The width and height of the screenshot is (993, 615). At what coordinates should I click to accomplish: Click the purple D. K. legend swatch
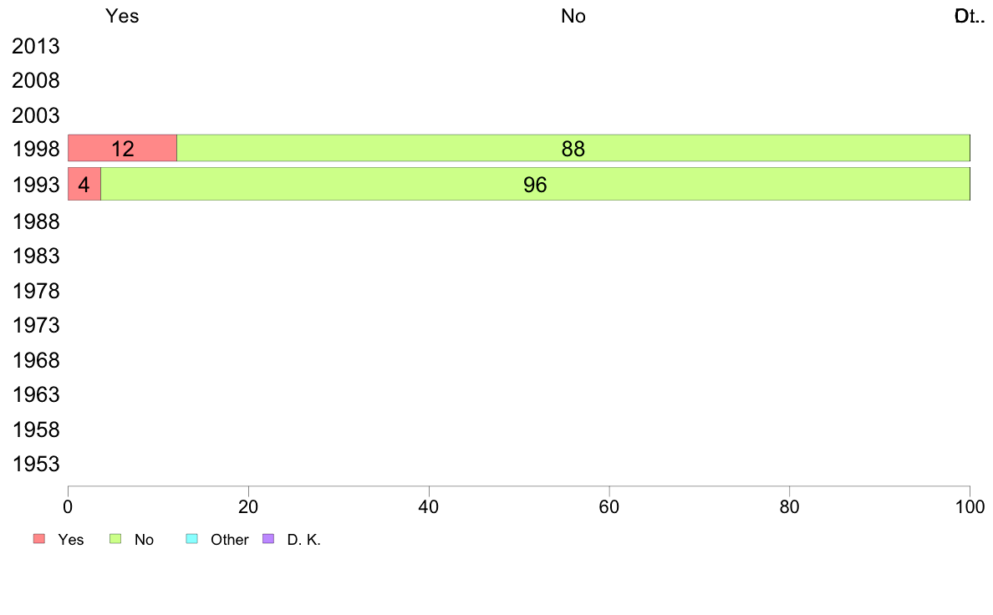pyautogui.click(x=268, y=539)
